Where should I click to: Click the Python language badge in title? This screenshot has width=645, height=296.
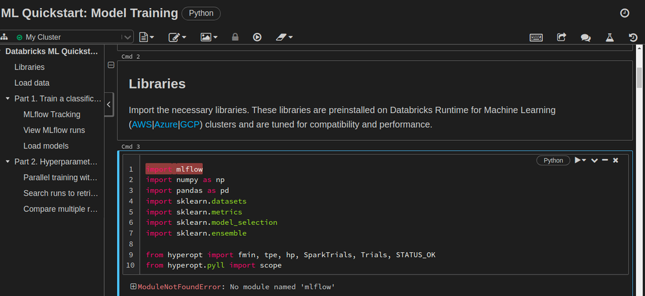click(x=202, y=13)
